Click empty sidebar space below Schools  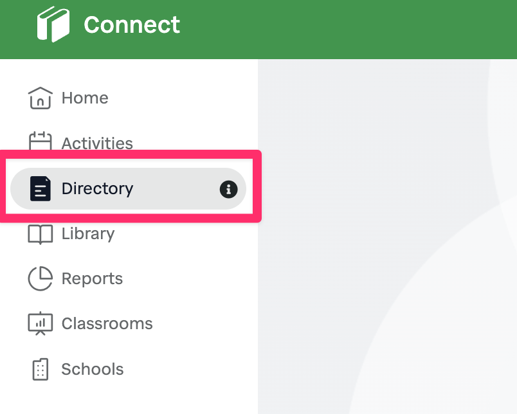click(x=129, y=400)
